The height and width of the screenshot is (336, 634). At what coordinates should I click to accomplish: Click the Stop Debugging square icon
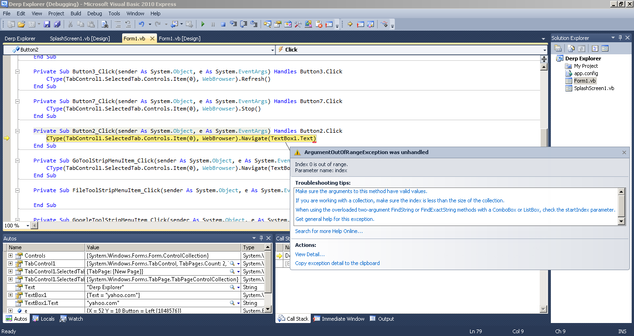[x=223, y=24]
